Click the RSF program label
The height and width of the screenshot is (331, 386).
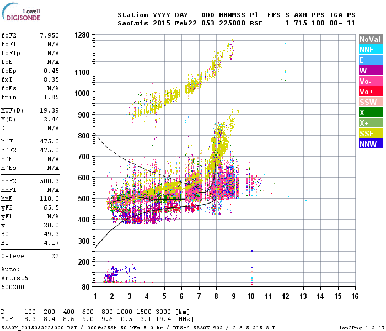[x=256, y=23]
